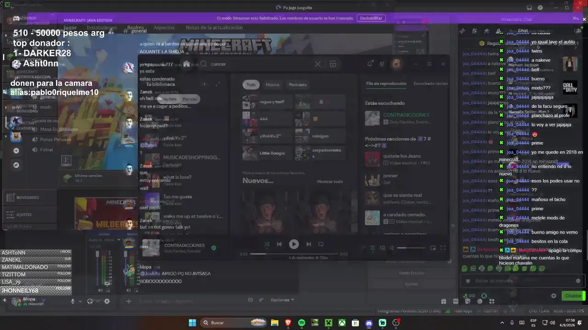Screen dimensions: 588x330
Task: Toggle Discord headphones deafen
Action: 90,301
